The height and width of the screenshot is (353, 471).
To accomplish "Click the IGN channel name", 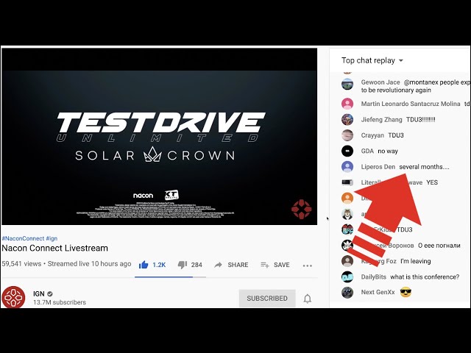I will [39, 294].
